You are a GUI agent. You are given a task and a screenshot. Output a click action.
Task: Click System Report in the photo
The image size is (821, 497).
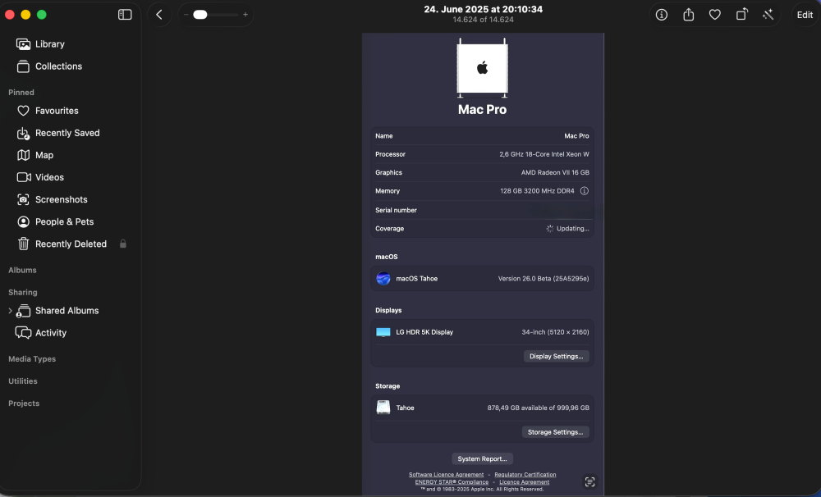(x=482, y=458)
